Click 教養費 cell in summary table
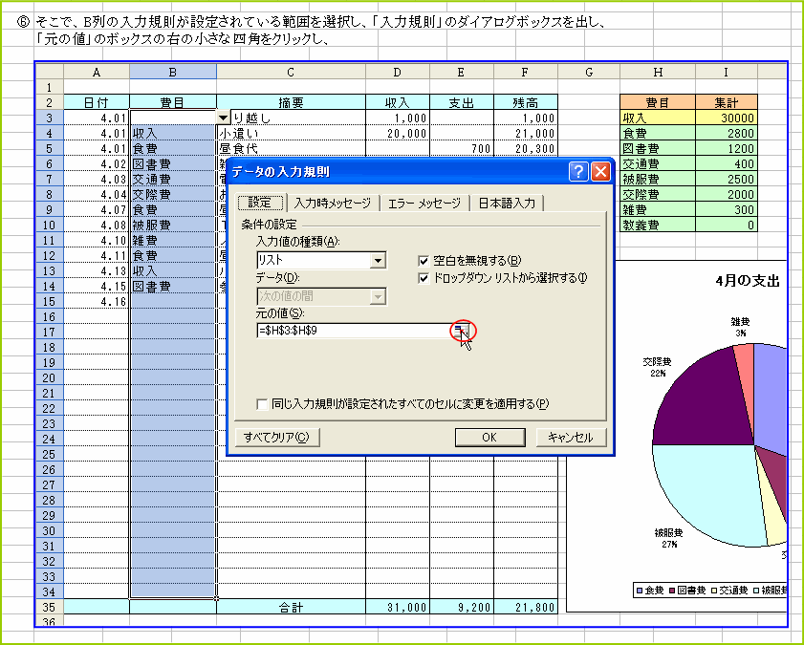 click(658, 225)
